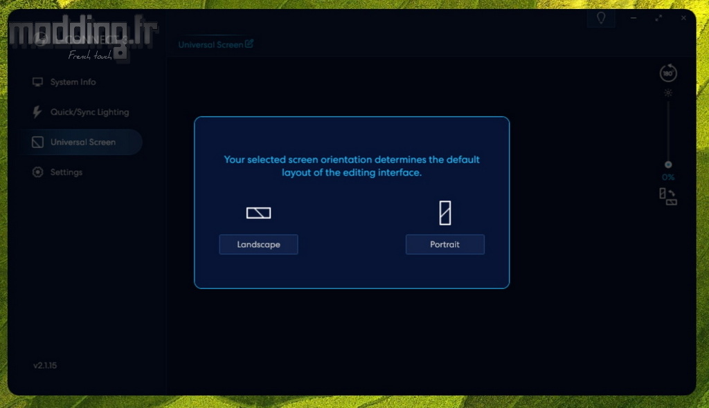709x408 pixels.
Task: Click the landscape rectangle icon in the dialog
Action: pyautogui.click(x=258, y=213)
